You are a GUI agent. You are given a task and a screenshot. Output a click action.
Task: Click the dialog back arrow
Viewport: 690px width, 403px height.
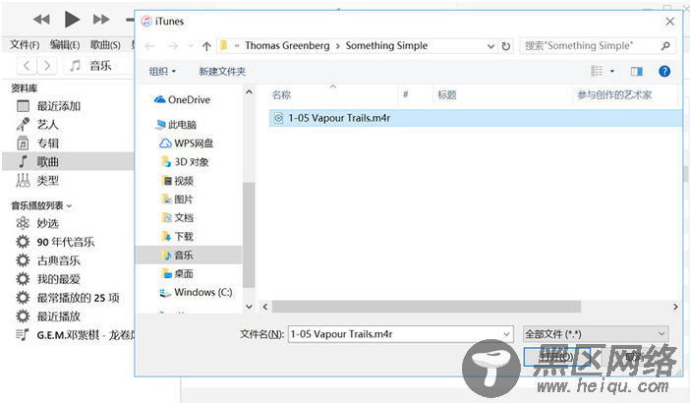coord(150,46)
